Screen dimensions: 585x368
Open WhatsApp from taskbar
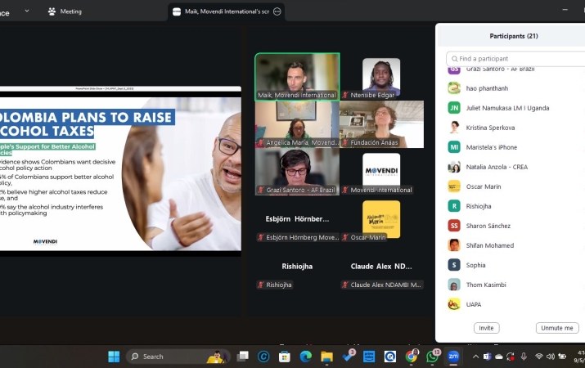[432, 357]
